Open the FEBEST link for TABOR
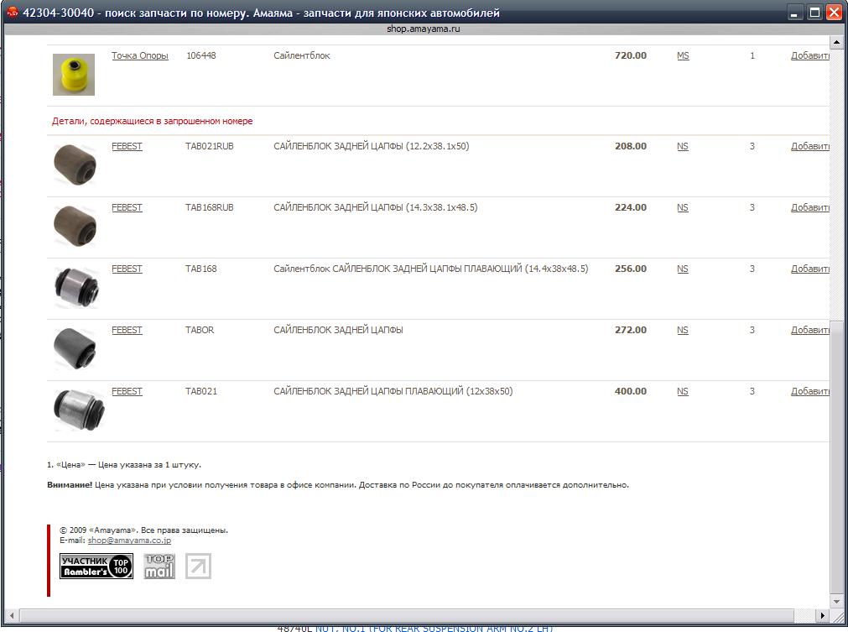 [x=127, y=331]
